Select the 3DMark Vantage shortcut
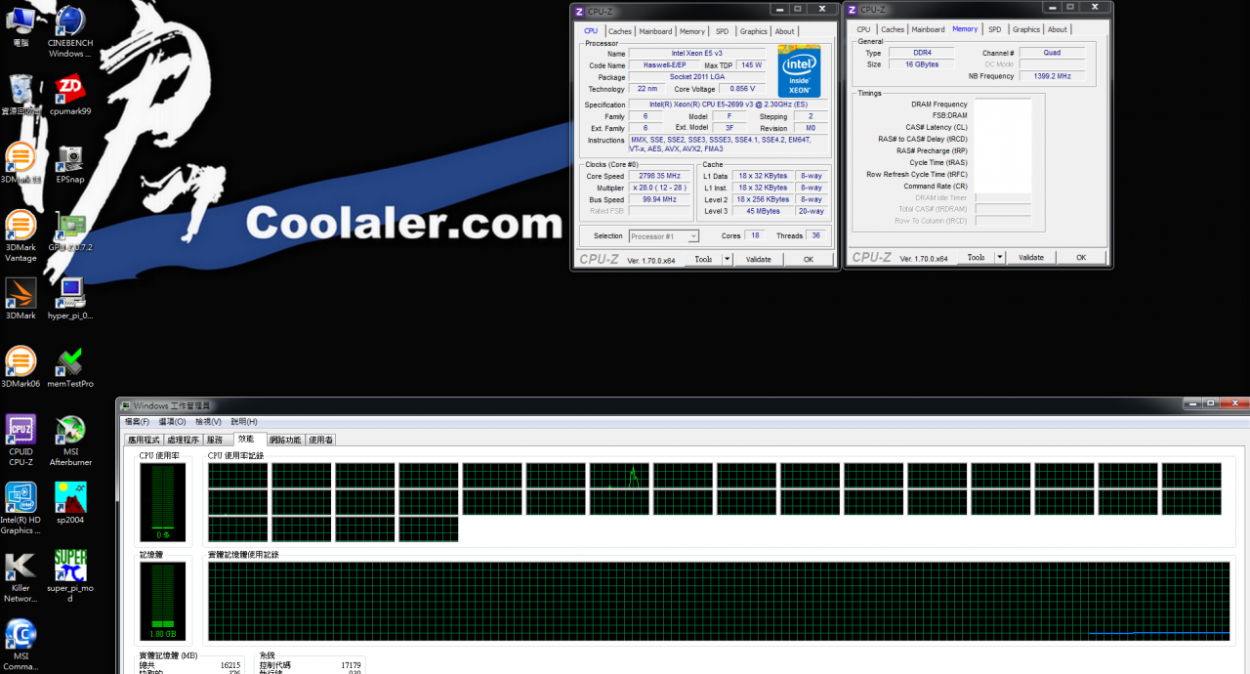Viewport: 1250px width, 674px height. click(x=21, y=236)
